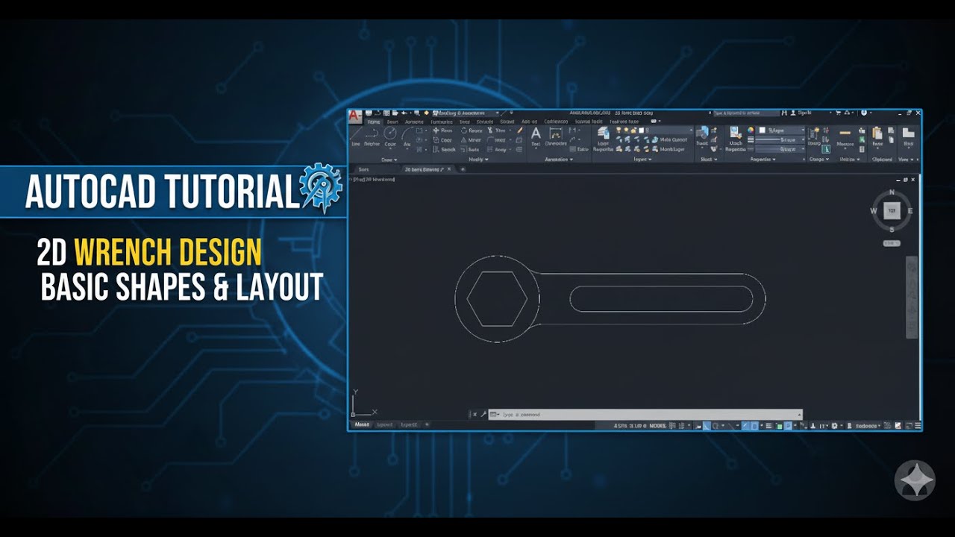Choose the Rotate tool
This screenshot has height=537, width=955.
[x=472, y=131]
